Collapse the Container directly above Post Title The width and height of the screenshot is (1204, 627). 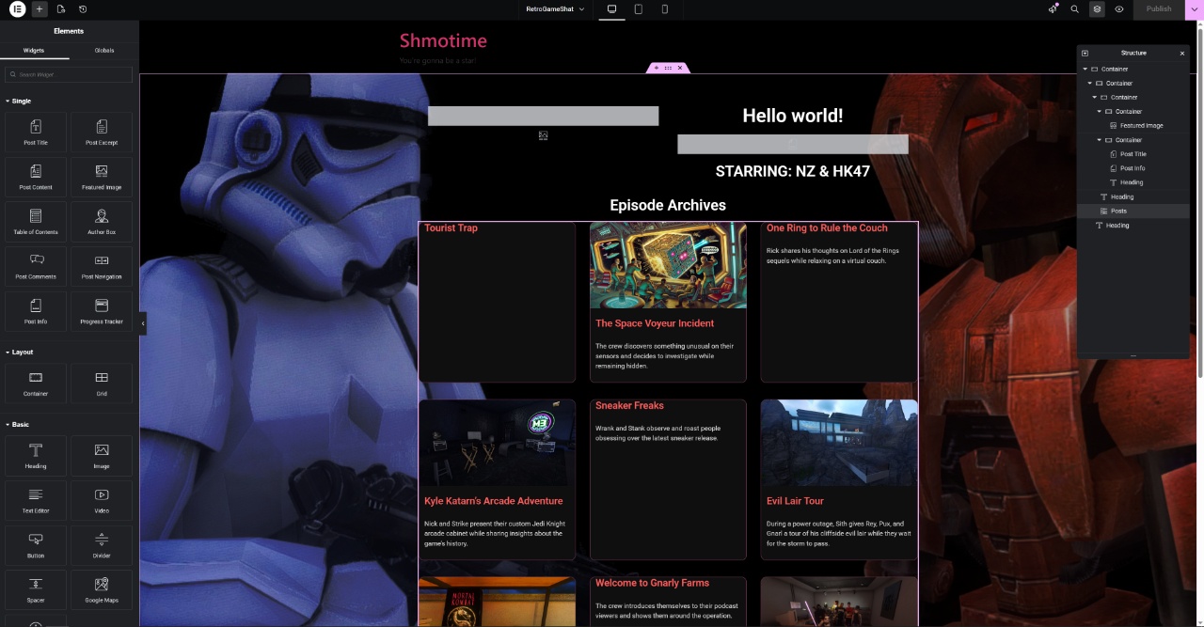click(x=1099, y=140)
